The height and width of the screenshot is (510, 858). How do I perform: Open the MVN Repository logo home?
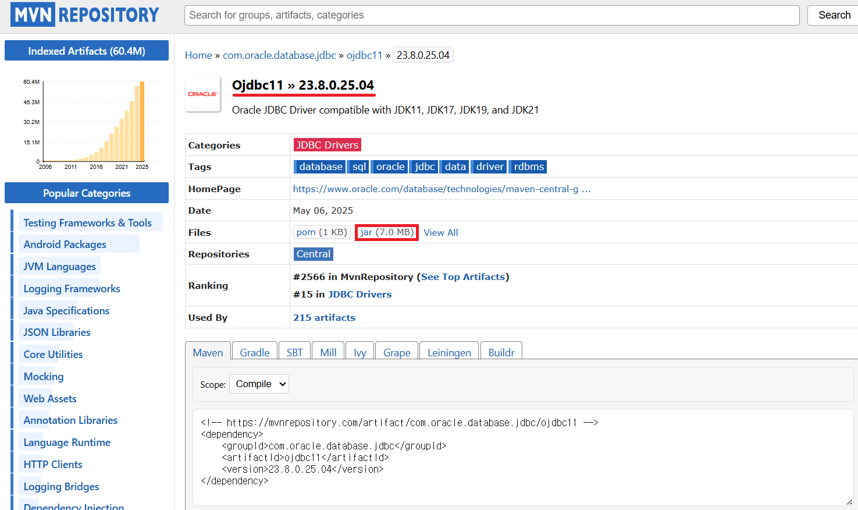click(85, 15)
